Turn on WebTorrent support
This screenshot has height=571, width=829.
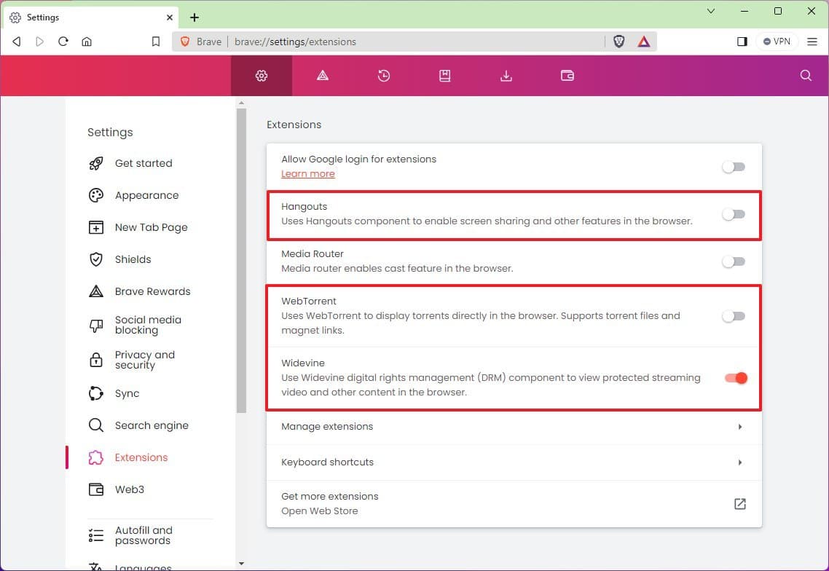[734, 315]
